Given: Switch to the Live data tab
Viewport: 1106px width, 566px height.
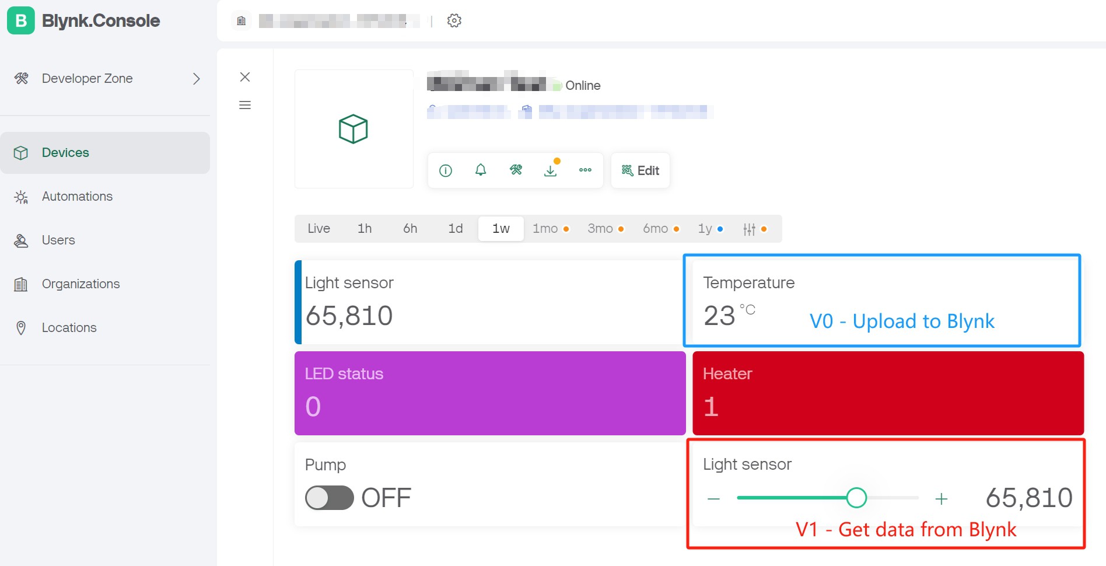Looking at the screenshot, I should point(318,228).
